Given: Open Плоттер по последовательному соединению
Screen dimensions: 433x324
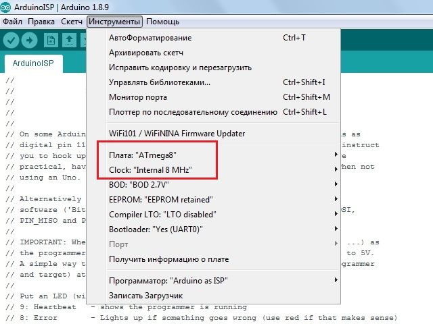Looking at the screenshot, I should [x=214, y=112].
